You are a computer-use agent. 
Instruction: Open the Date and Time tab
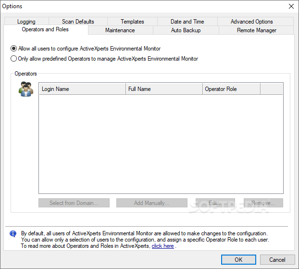(x=187, y=22)
